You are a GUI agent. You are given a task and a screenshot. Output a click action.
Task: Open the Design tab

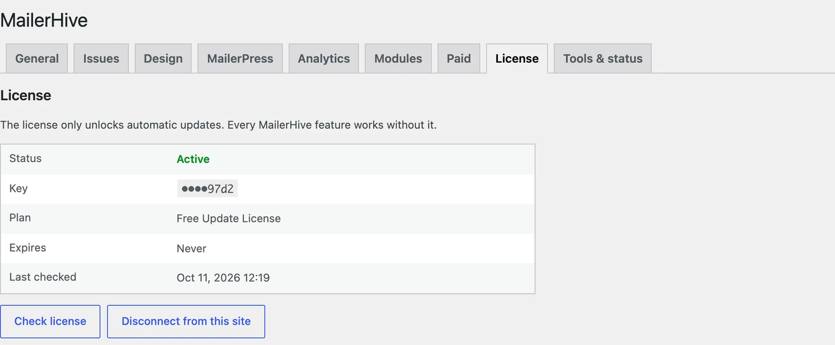(163, 58)
